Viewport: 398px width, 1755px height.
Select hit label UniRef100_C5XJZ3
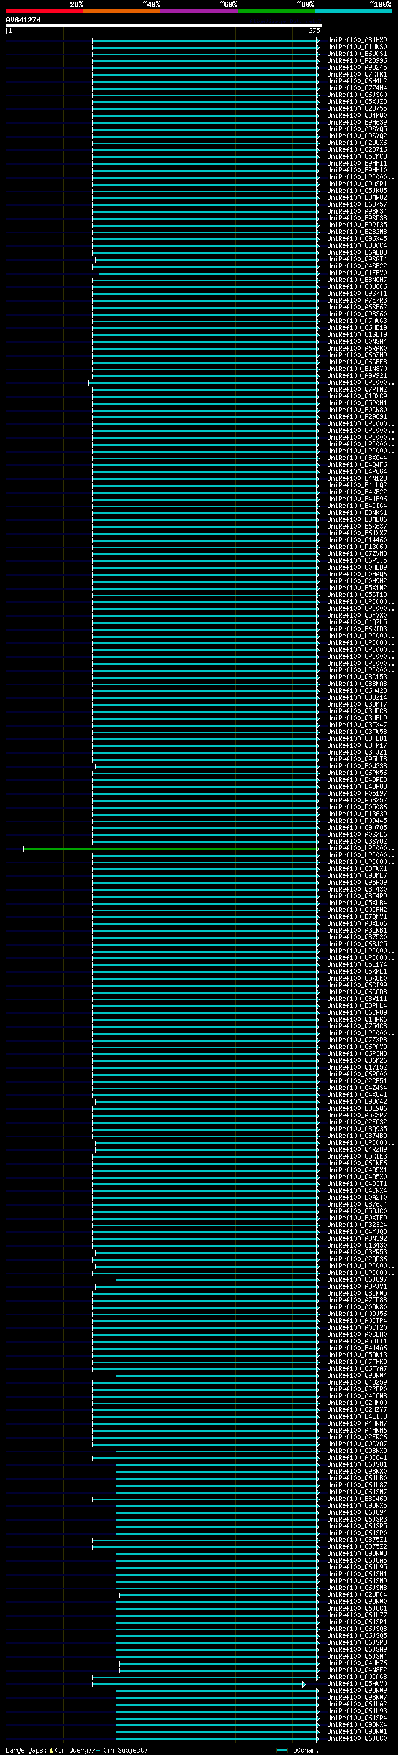[357, 101]
